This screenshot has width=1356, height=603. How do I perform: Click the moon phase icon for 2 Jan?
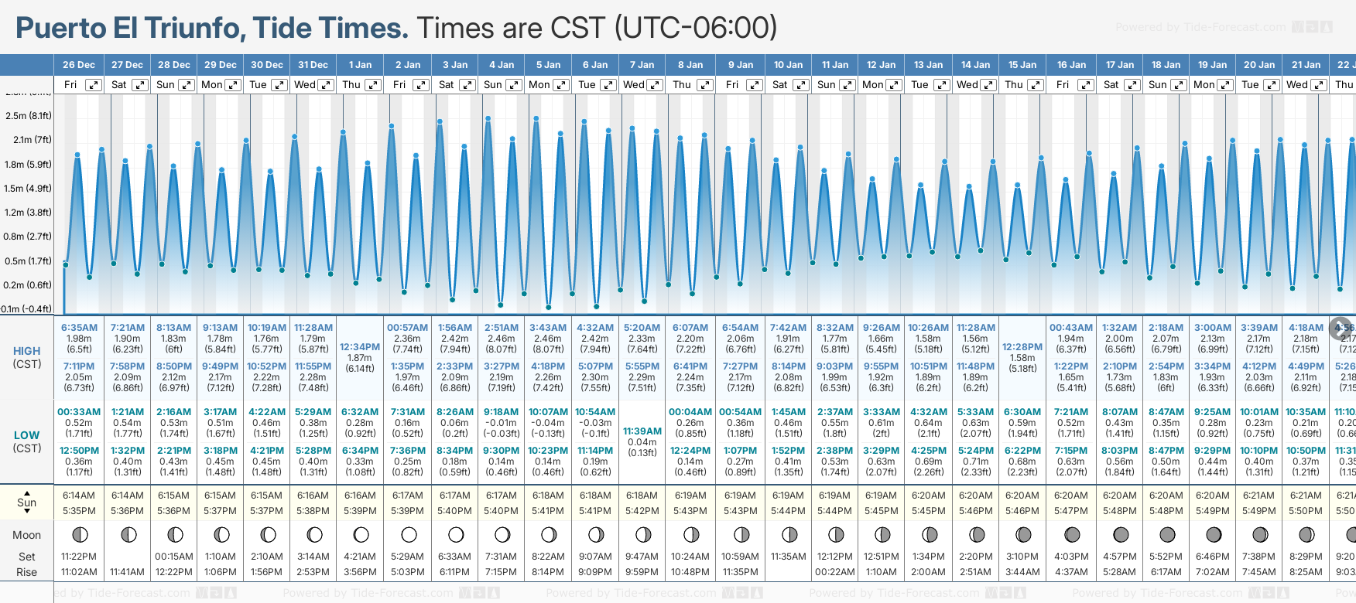coord(409,534)
